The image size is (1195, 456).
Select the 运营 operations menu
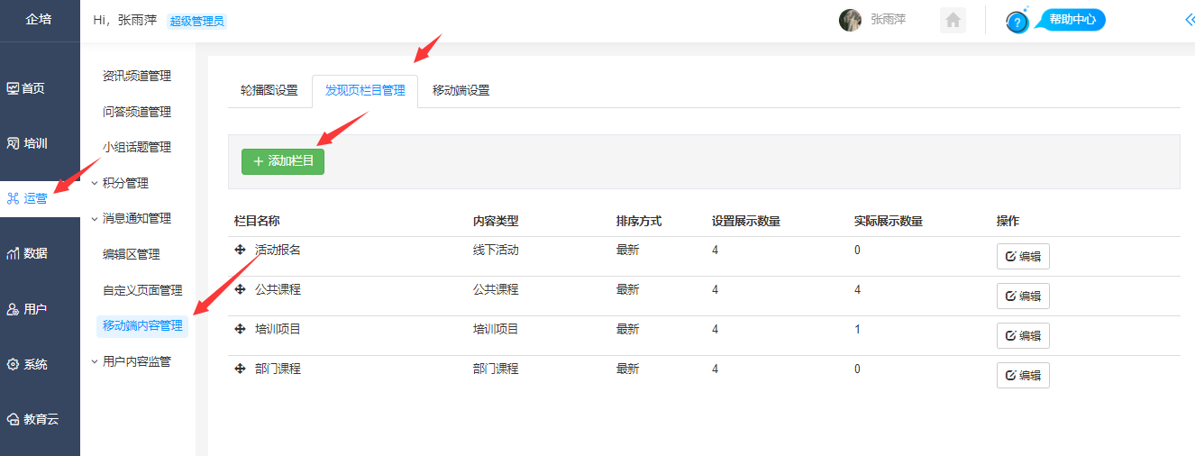tap(27, 198)
